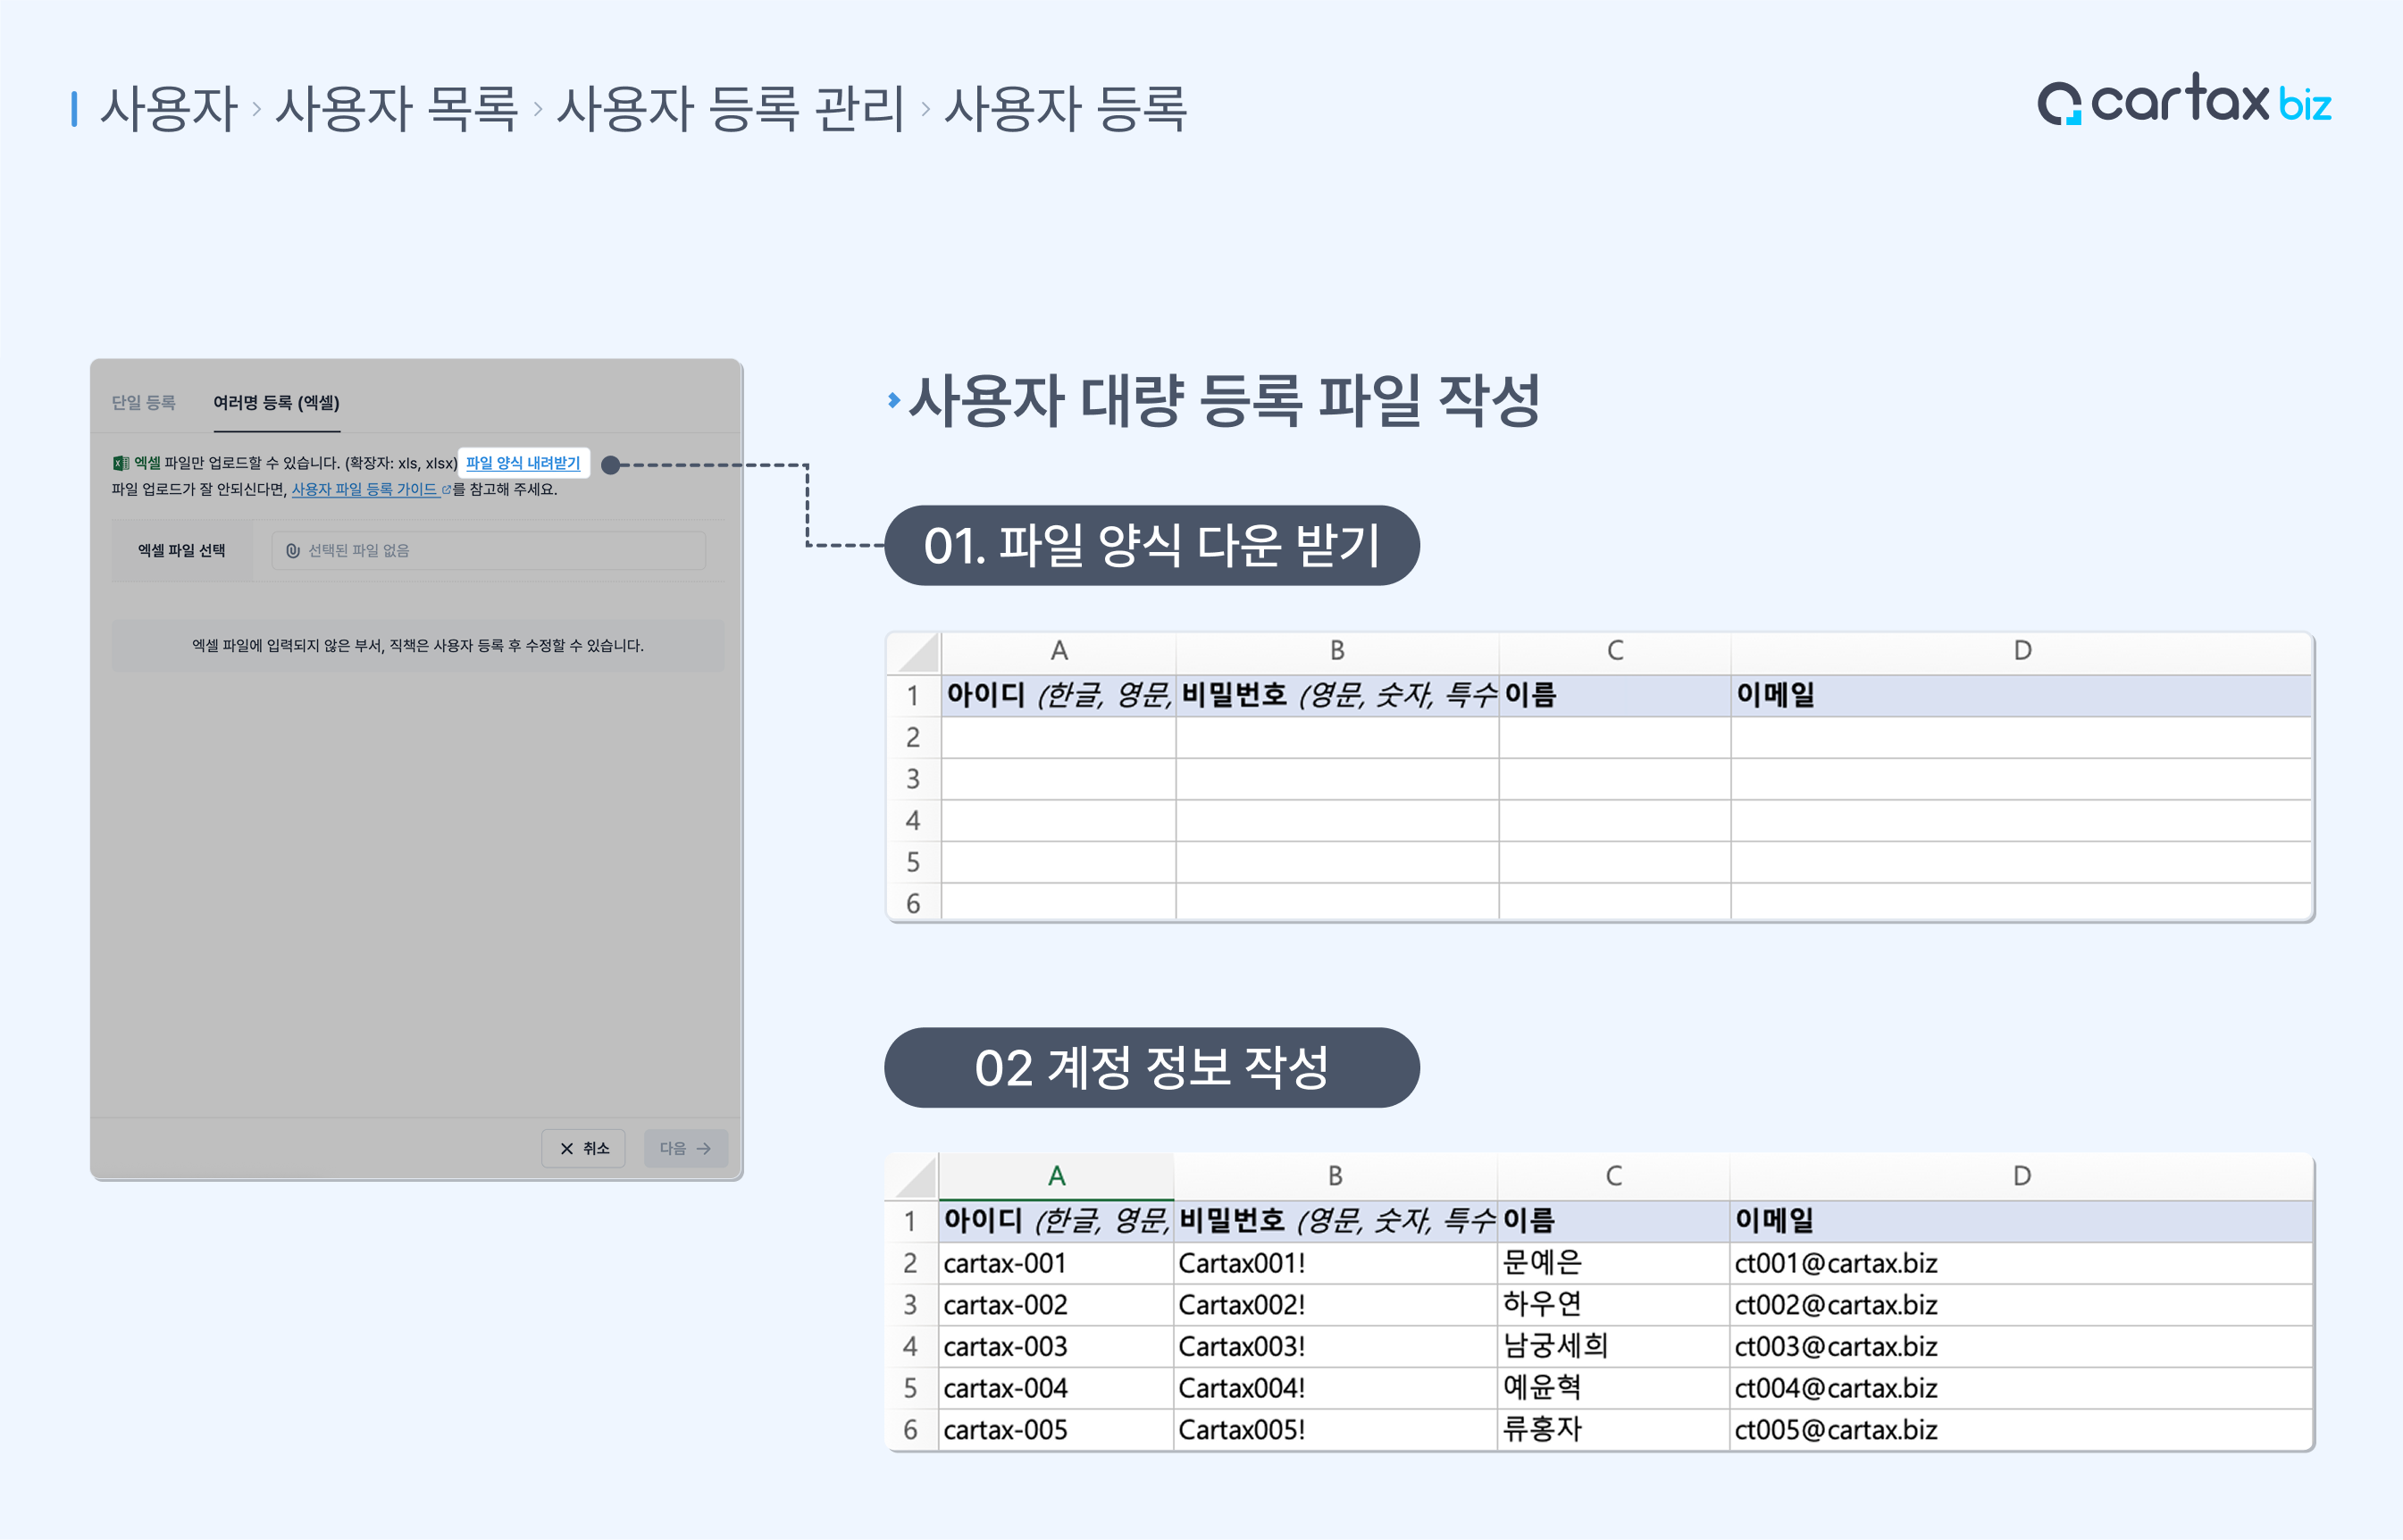
Task: Click the 사용자 목록 breadcrumb
Action: (x=396, y=108)
